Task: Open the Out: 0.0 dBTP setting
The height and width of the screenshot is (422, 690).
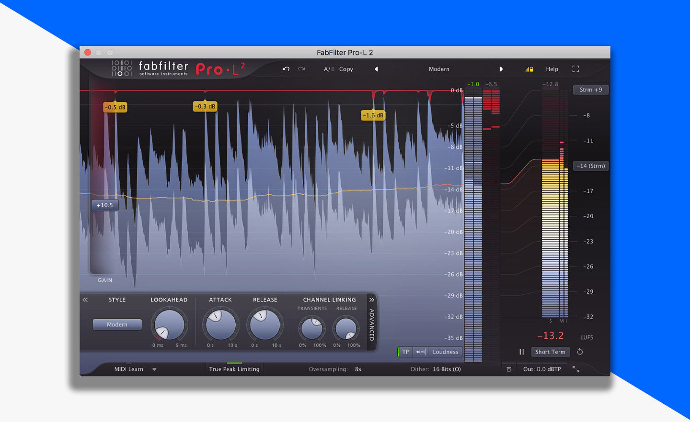Action: click(542, 369)
